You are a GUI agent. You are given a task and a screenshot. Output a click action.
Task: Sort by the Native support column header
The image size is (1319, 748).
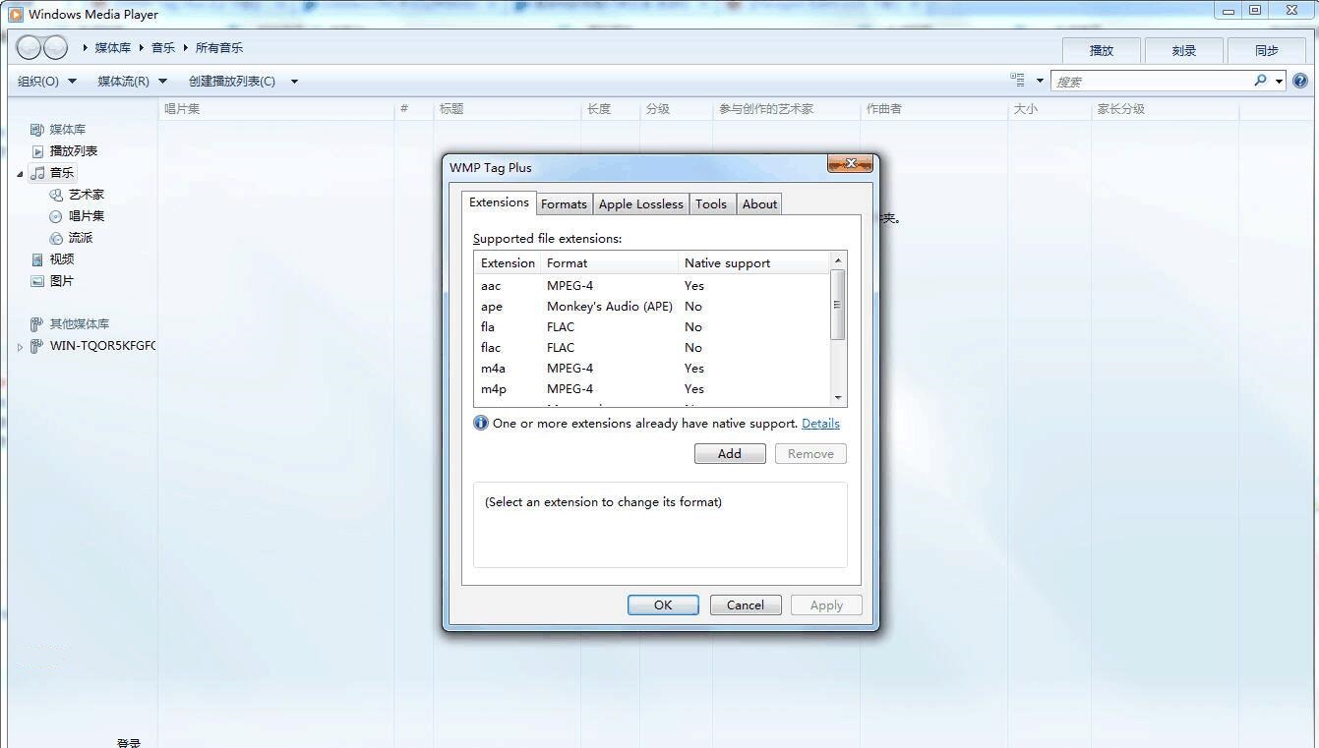(754, 263)
